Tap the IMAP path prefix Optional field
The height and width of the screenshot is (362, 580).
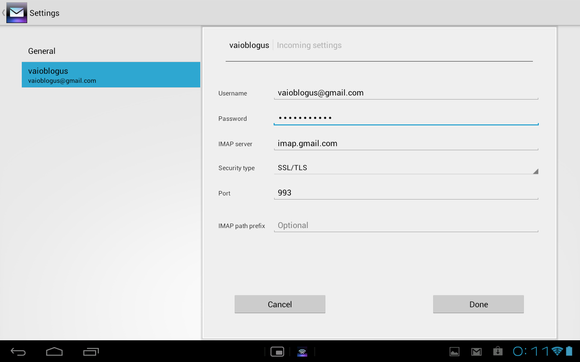click(405, 225)
